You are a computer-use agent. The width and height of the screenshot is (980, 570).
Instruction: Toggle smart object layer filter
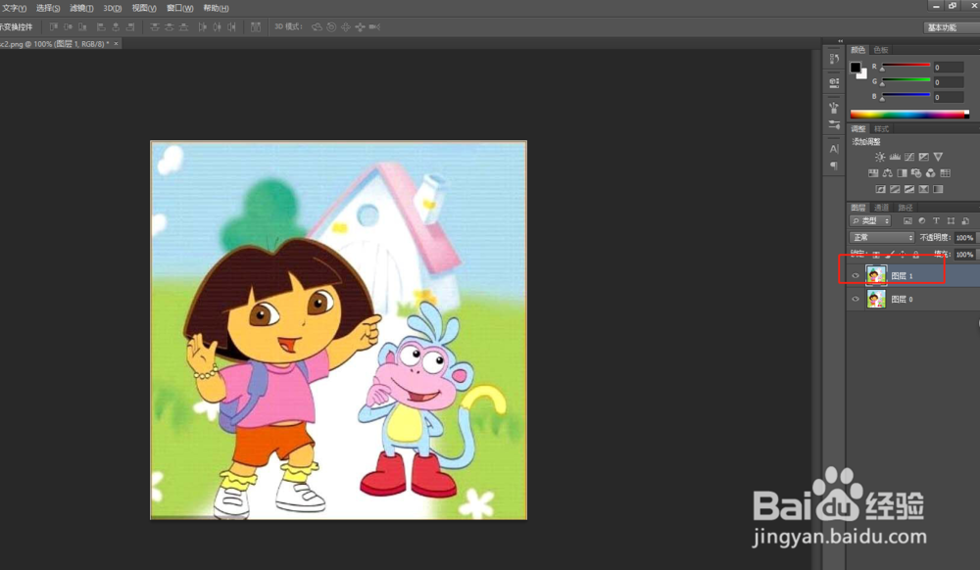click(965, 221)
